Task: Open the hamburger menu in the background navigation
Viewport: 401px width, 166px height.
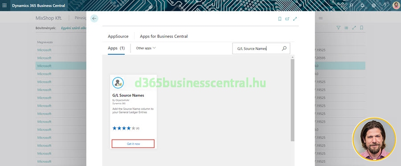Action: (320, 18)
